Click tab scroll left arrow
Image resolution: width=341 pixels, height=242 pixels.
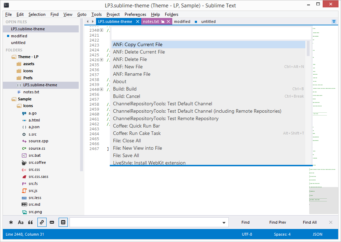pos(88,21)
